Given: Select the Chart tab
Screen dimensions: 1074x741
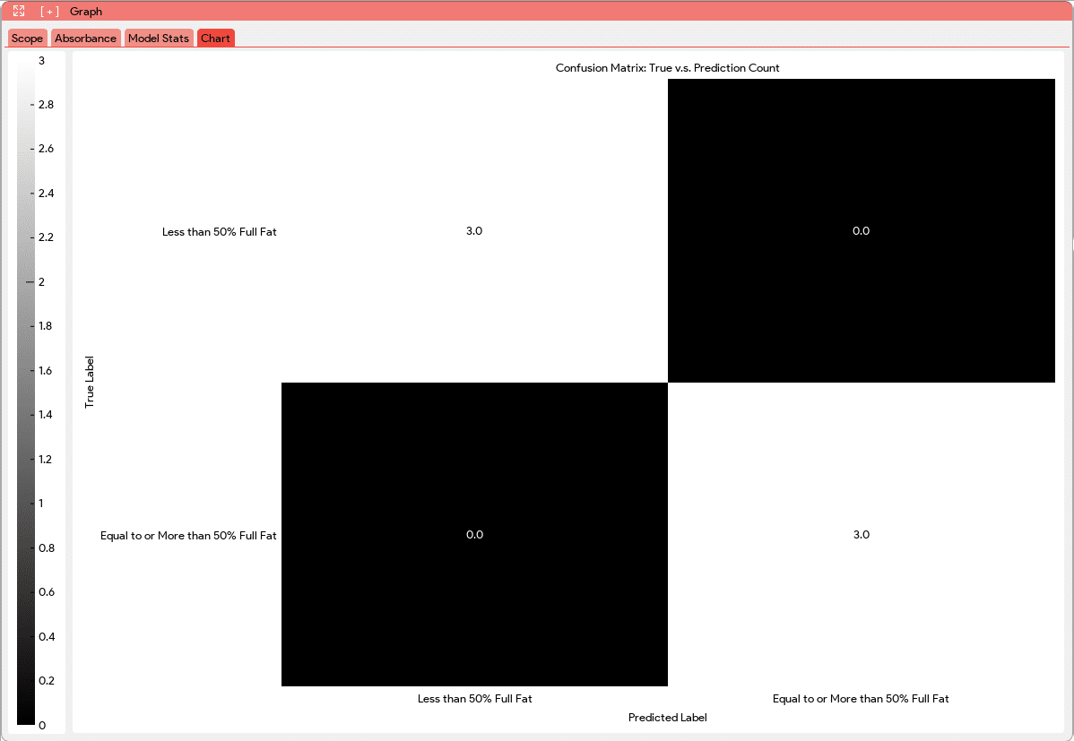Looking at the screenshot, I should (x=215, y=39).
